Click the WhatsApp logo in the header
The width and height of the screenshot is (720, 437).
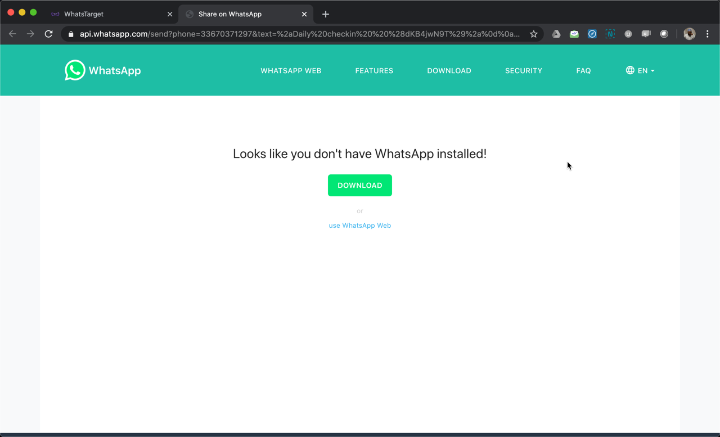click(x=102, y=70)
